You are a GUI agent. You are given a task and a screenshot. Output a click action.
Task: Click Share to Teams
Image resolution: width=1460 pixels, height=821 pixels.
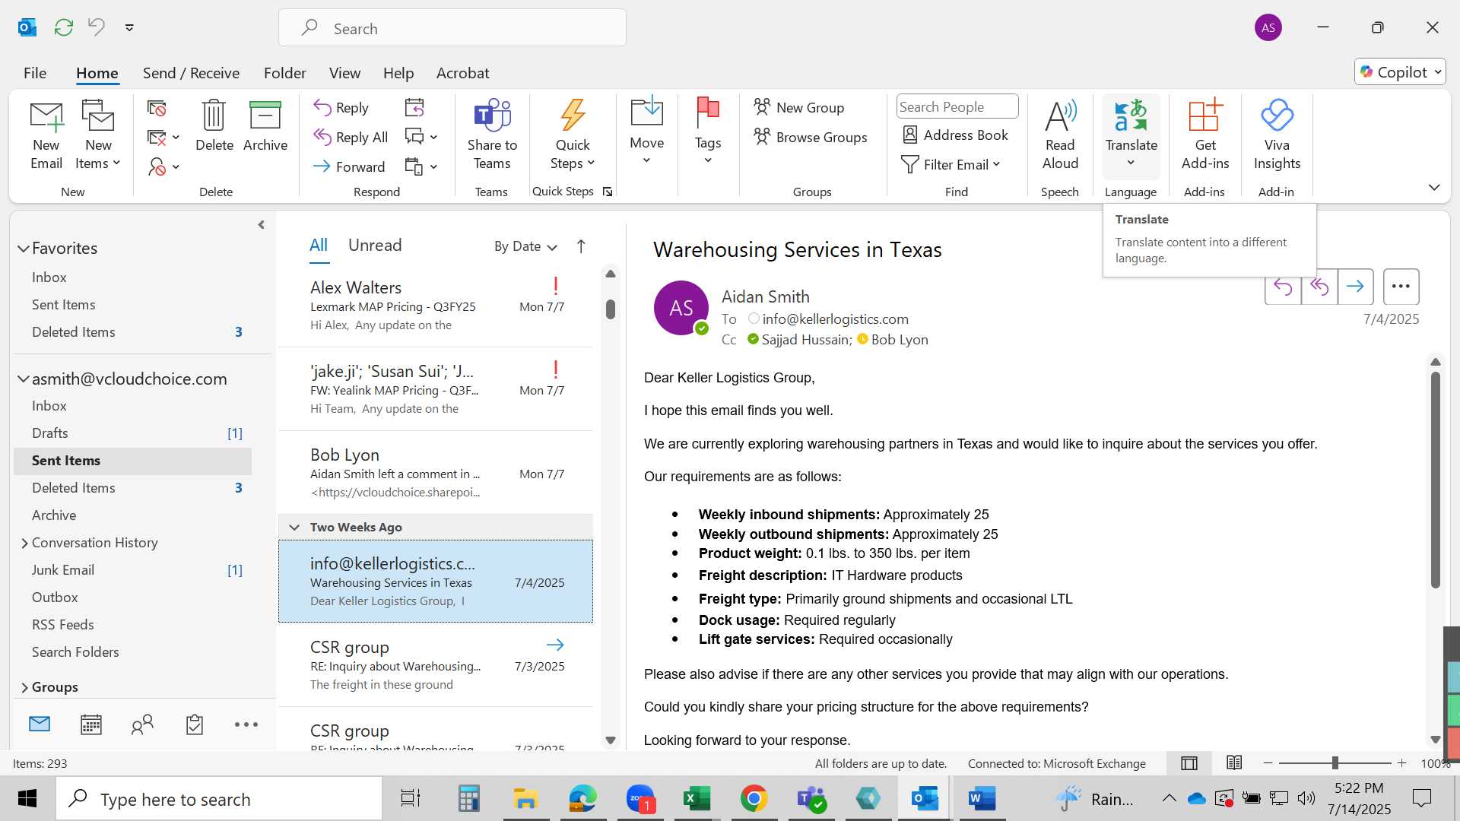492,135
